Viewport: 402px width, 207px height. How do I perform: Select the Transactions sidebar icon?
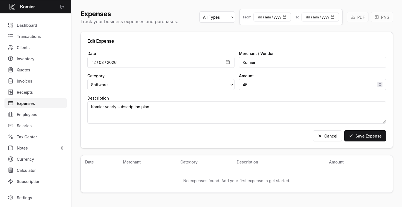pos(11,36)
